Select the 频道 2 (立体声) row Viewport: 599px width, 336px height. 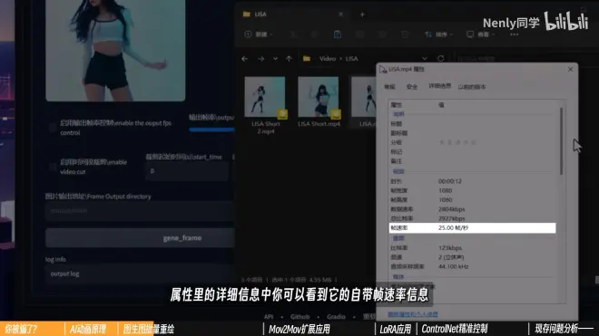pyautogui.click(x=473, y=257)
